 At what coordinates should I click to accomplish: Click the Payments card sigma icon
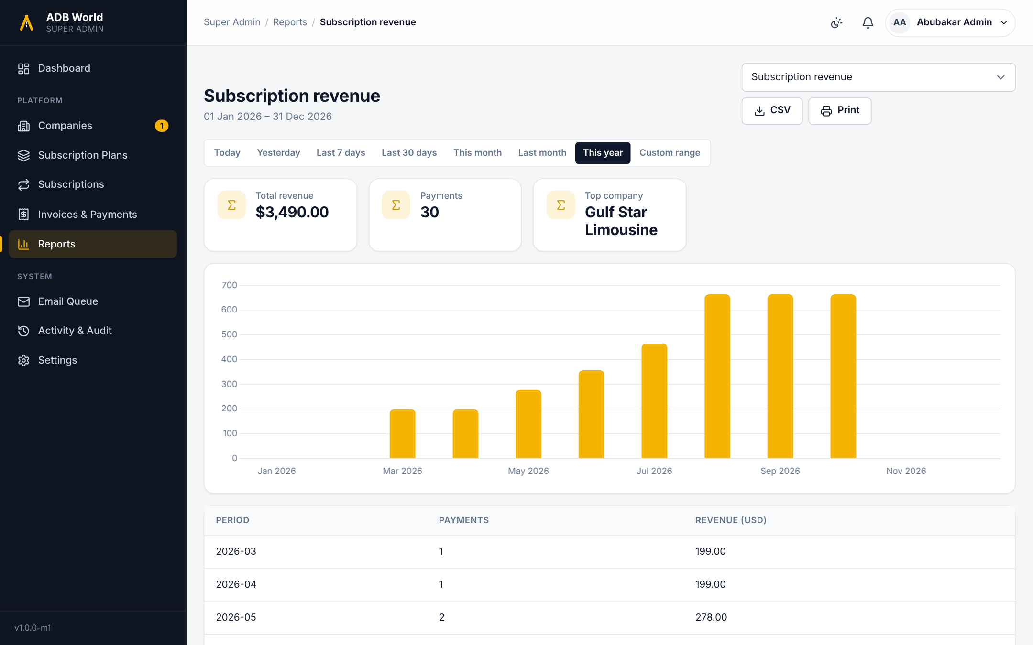coord(396,205)
